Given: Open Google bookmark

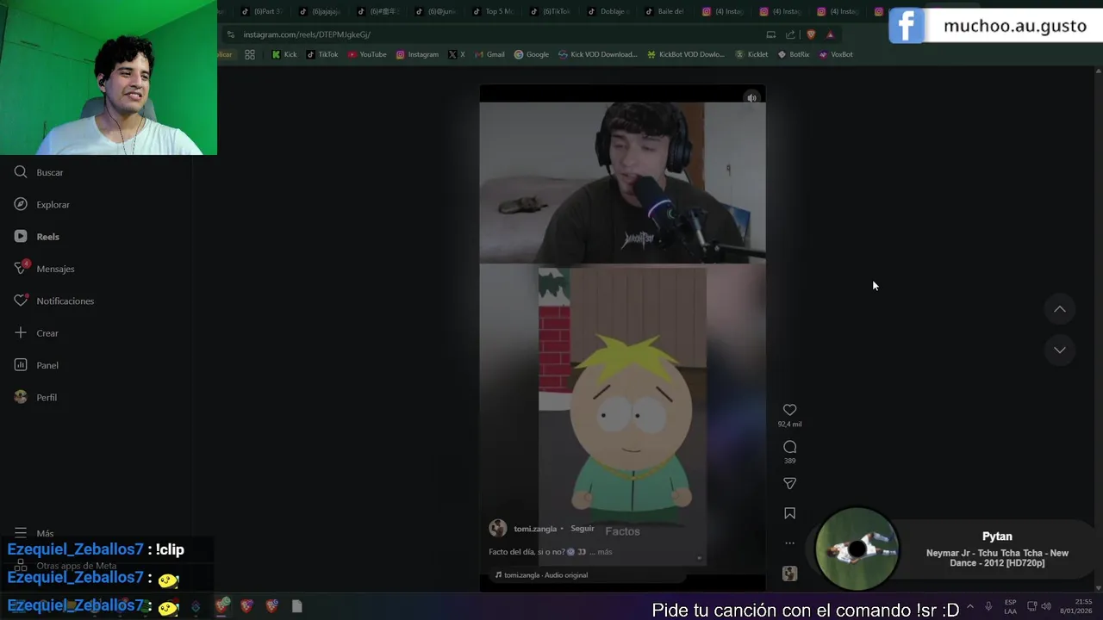Looking at the screenshot, I should 532,54.
